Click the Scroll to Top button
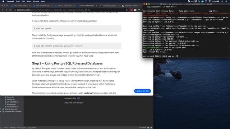 tap(142, 91)
